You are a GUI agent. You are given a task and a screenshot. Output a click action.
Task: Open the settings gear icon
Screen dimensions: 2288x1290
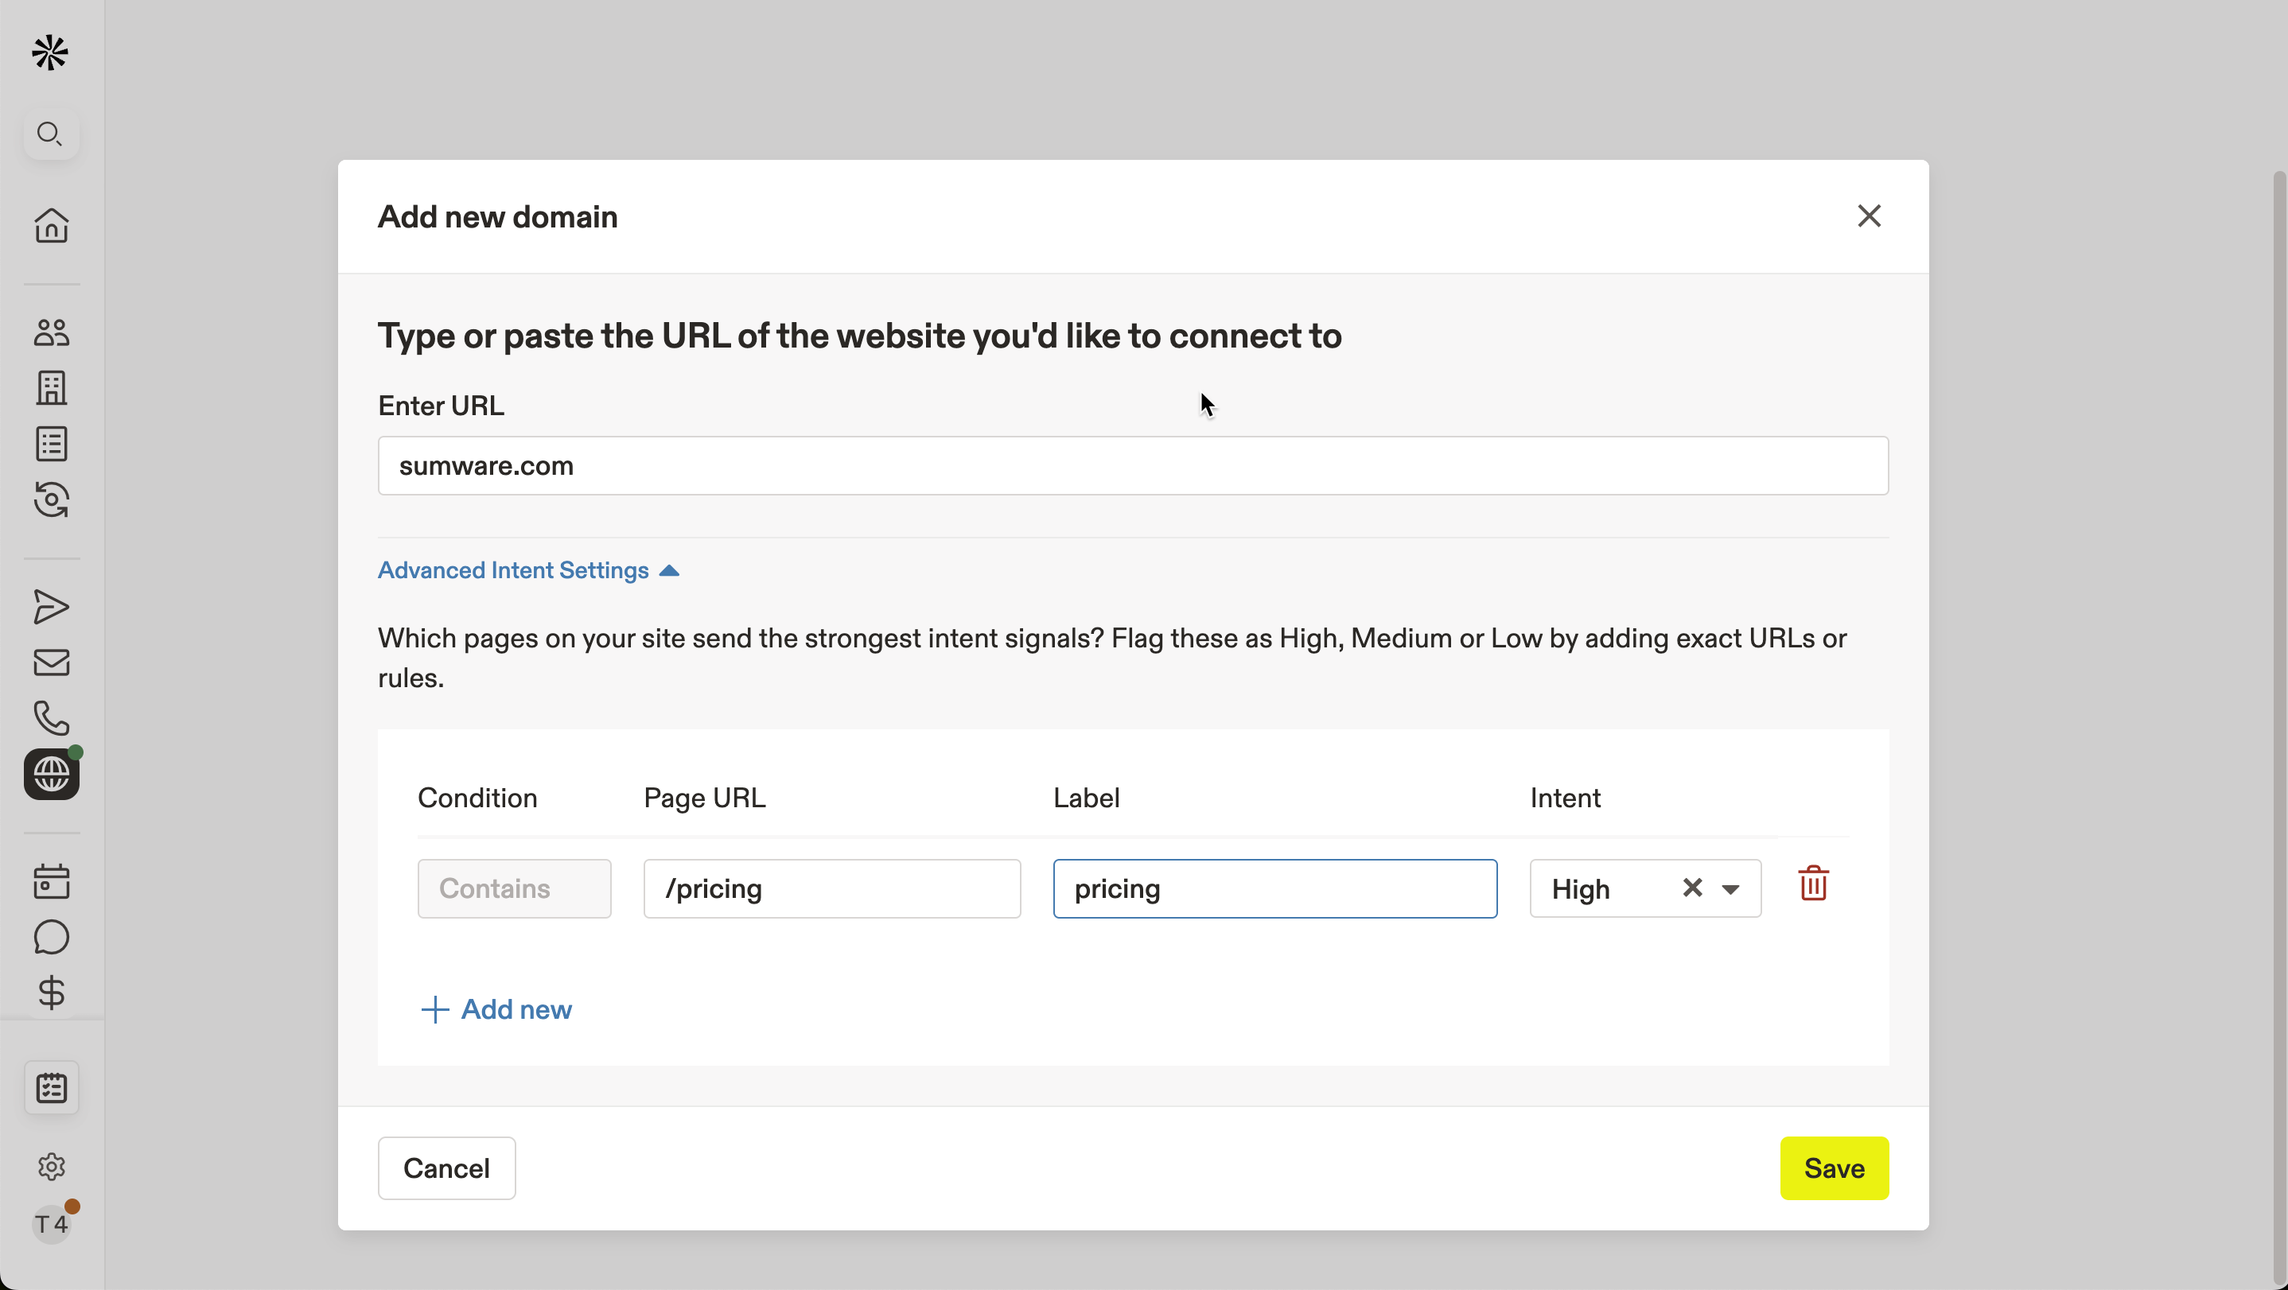coord(52,1167)
